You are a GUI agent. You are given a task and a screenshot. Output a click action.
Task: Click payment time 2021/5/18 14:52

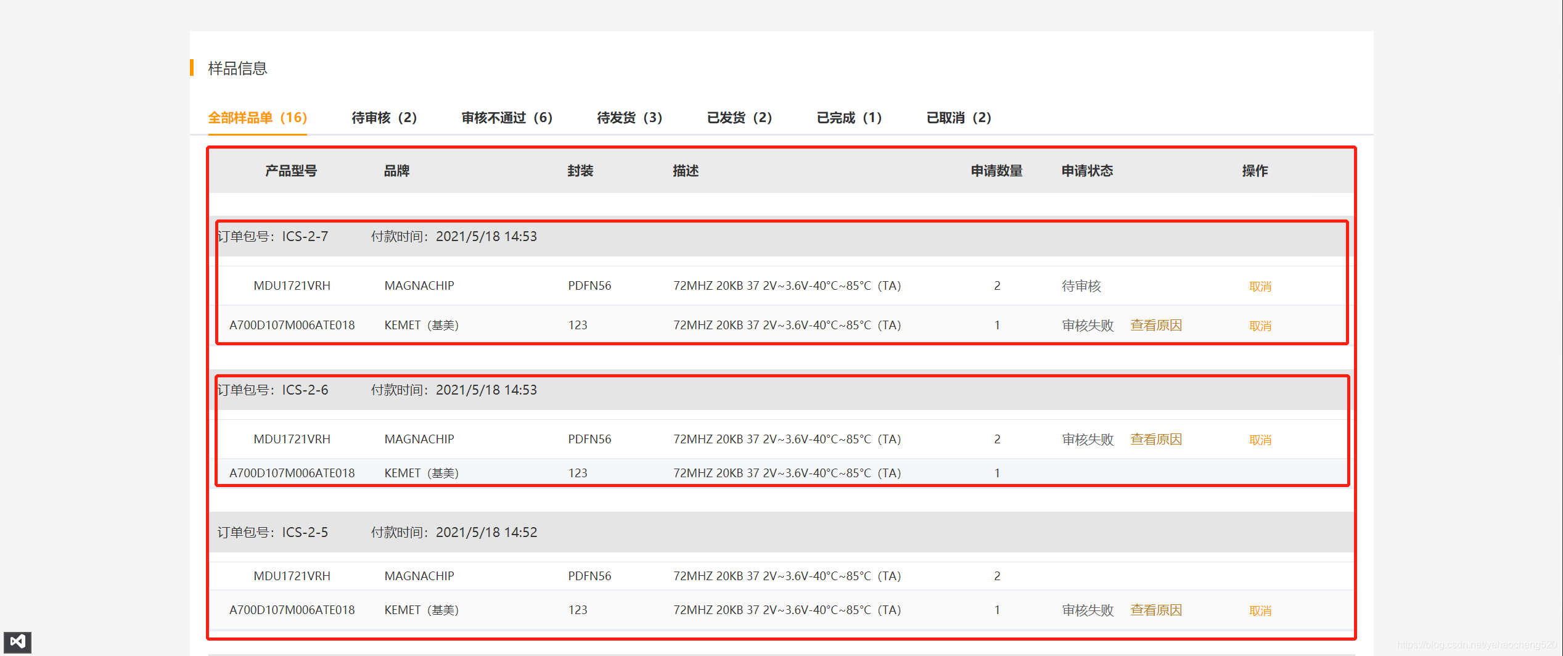[486, 532]
